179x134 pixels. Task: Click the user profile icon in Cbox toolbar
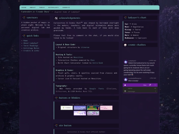[x=125, y=85]
